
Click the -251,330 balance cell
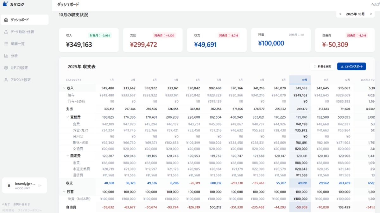click(236, 183)
